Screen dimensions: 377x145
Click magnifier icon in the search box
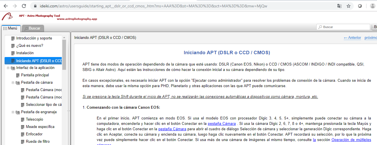click(x=320, y=27)
